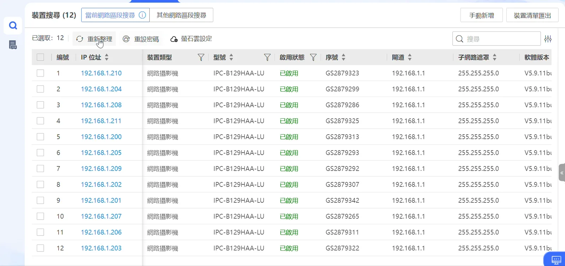The image size is (565, 266).
Task: Focus the 搜尋 input field
Action: [x=496, y=39]
